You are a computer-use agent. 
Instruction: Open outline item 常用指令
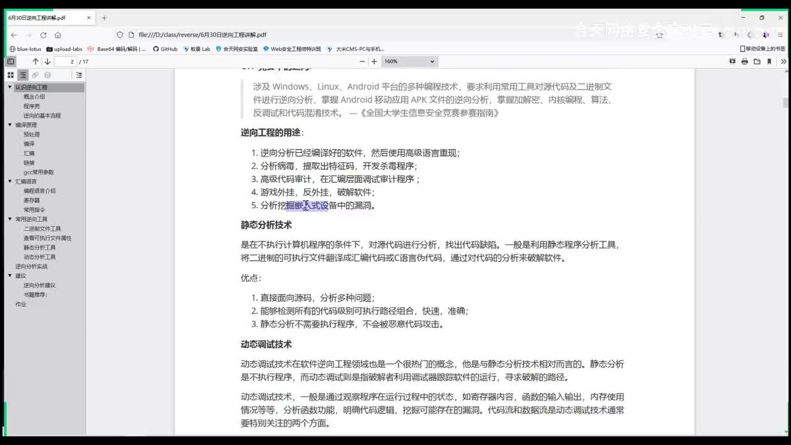click(x=34, y=210)
